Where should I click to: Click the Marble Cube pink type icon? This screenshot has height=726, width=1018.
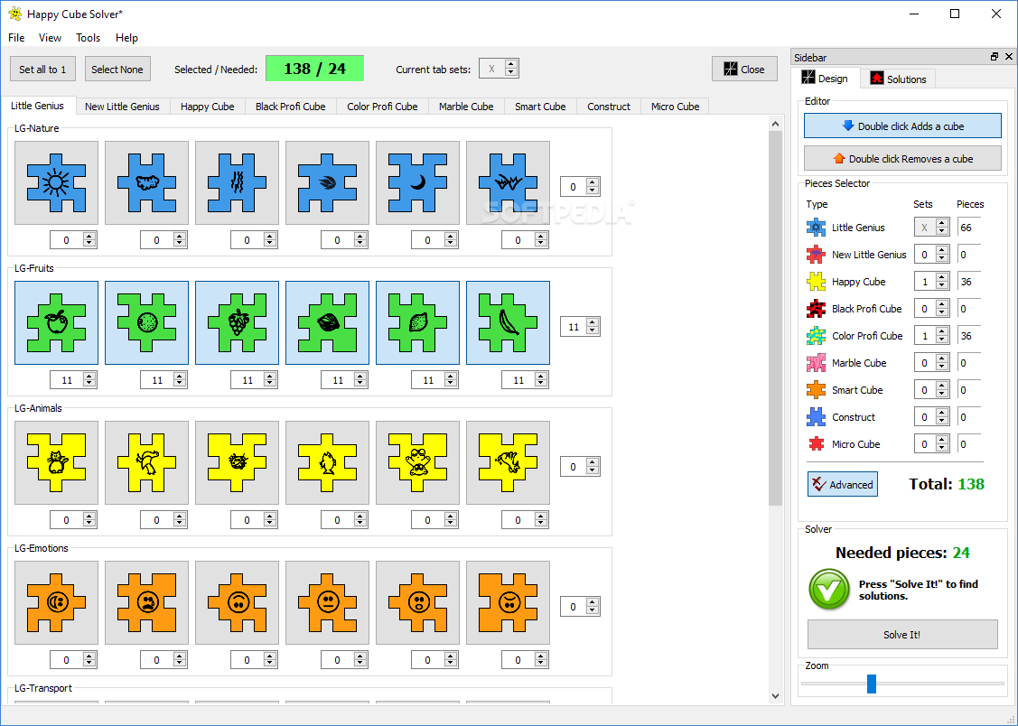click(816, 363)
